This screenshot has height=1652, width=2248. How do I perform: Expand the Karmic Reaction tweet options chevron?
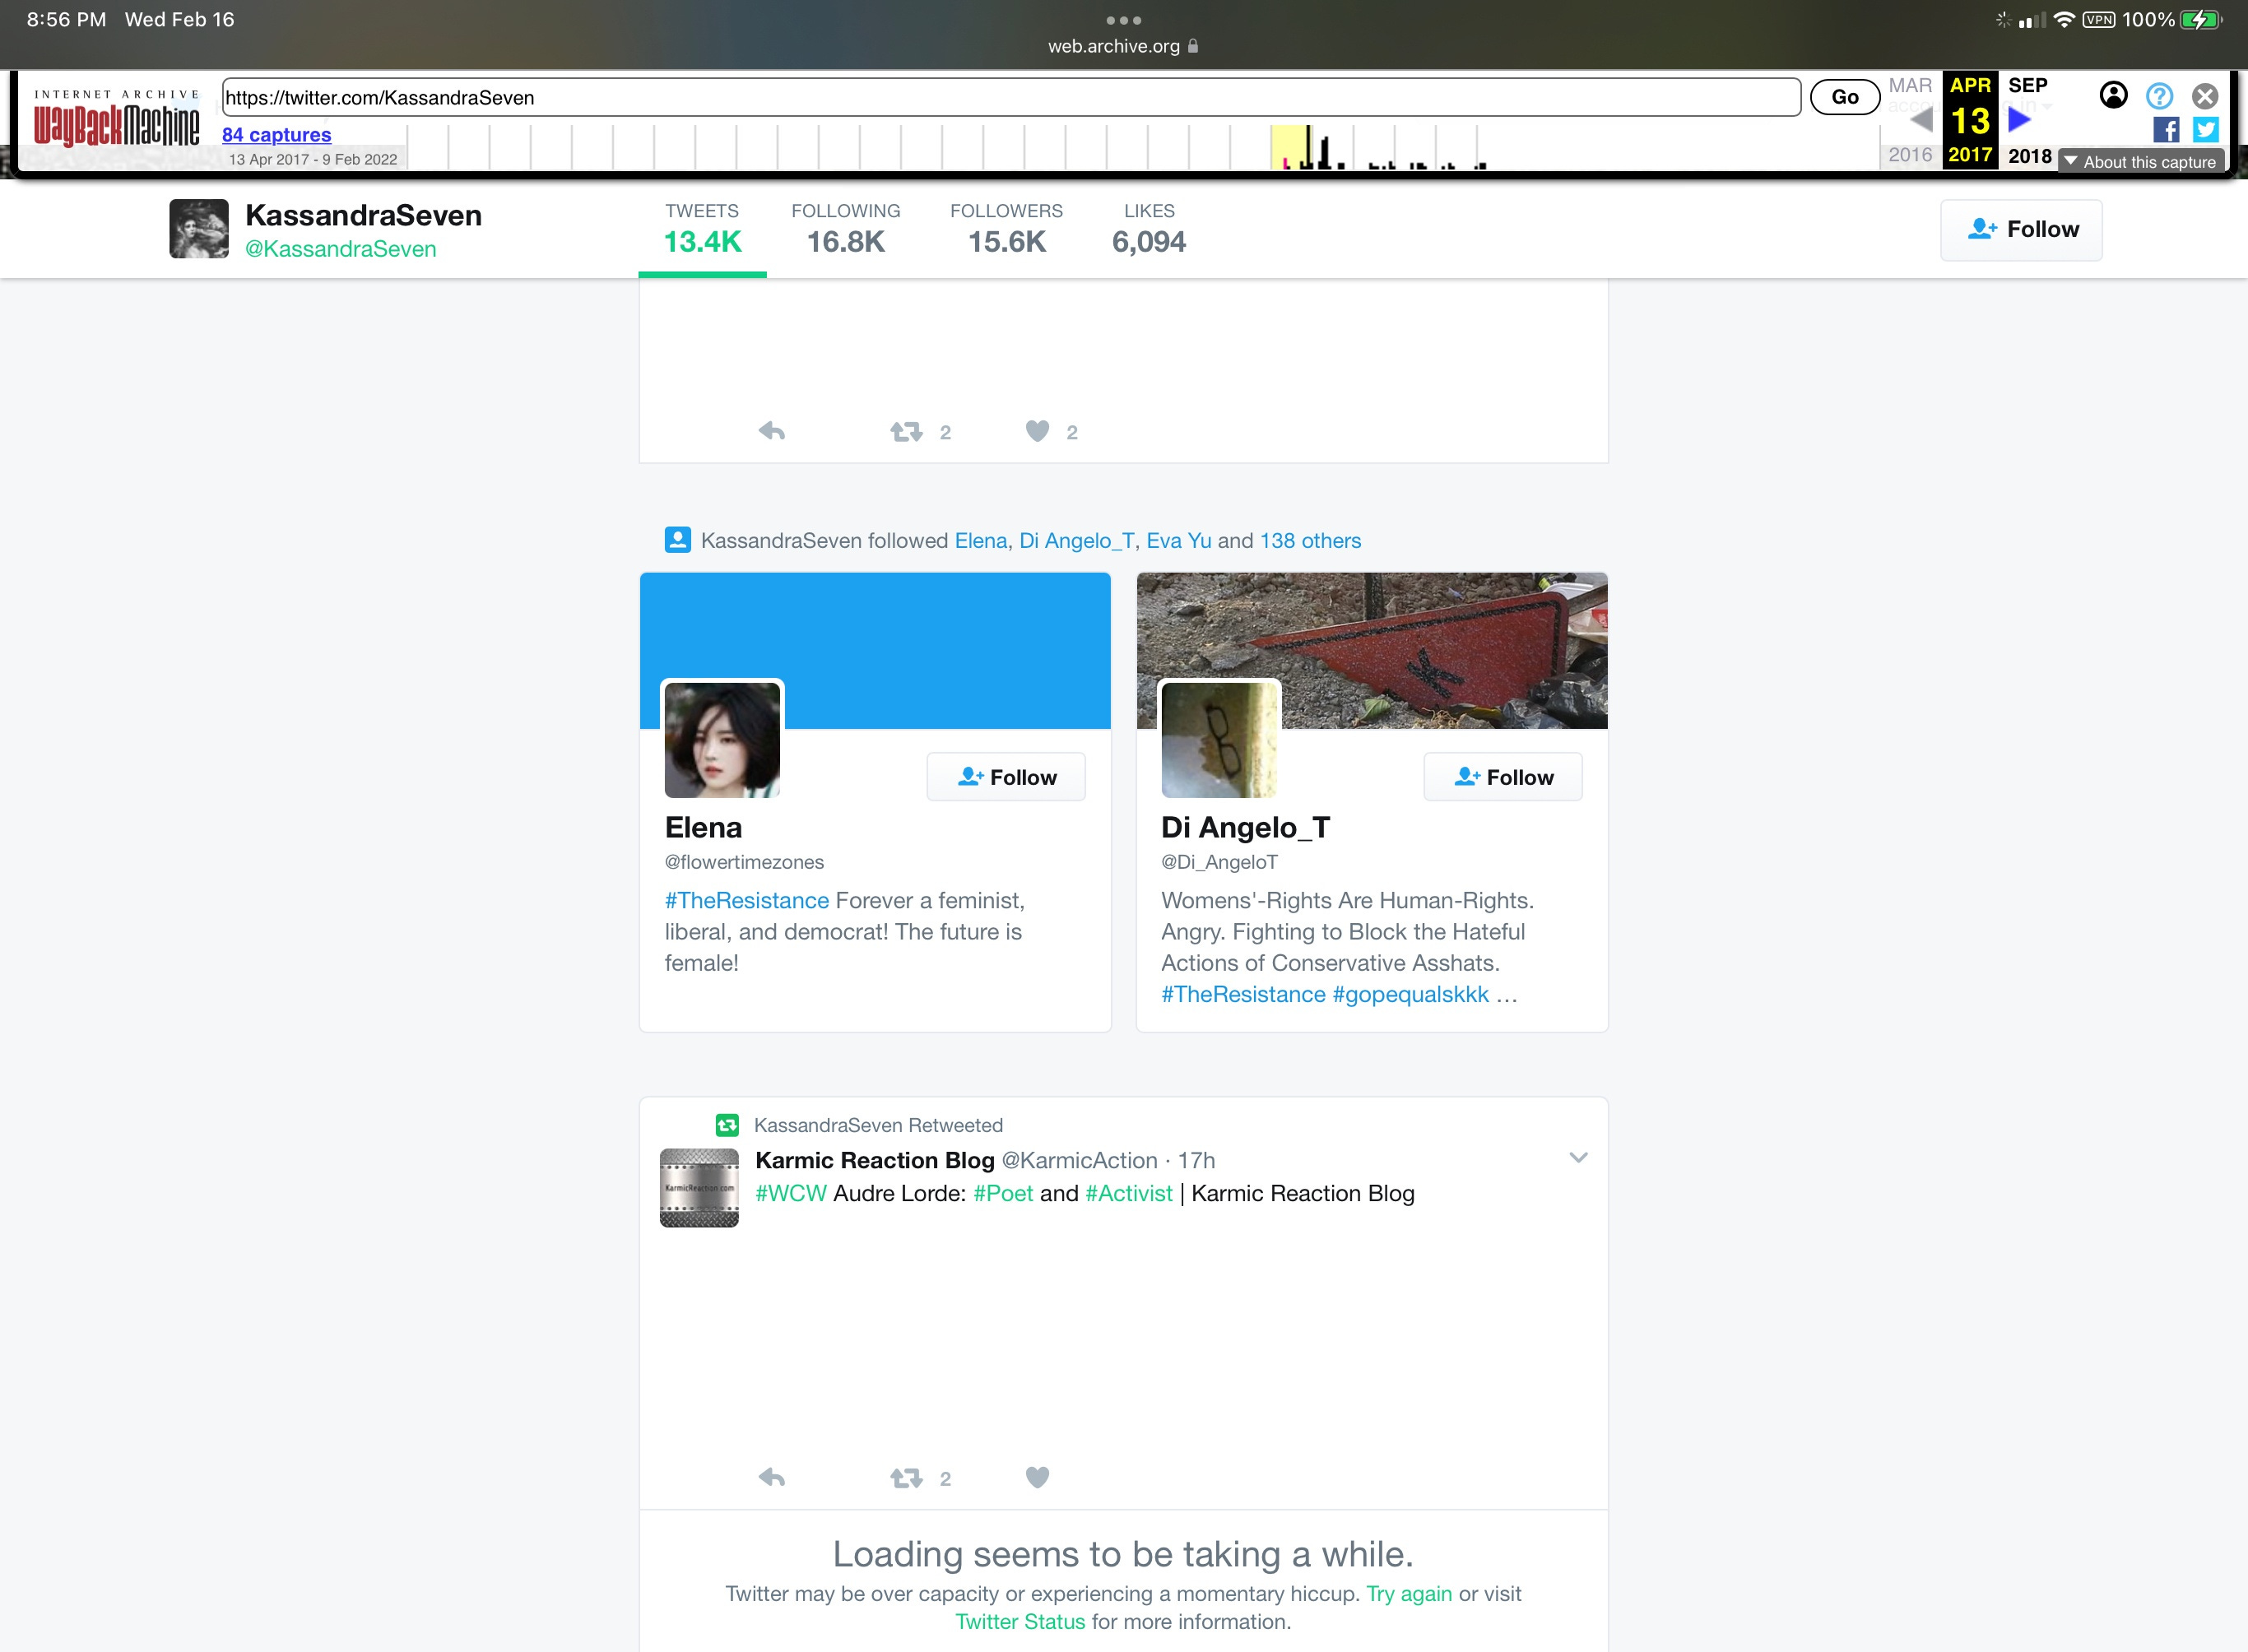point(1578,1158)
